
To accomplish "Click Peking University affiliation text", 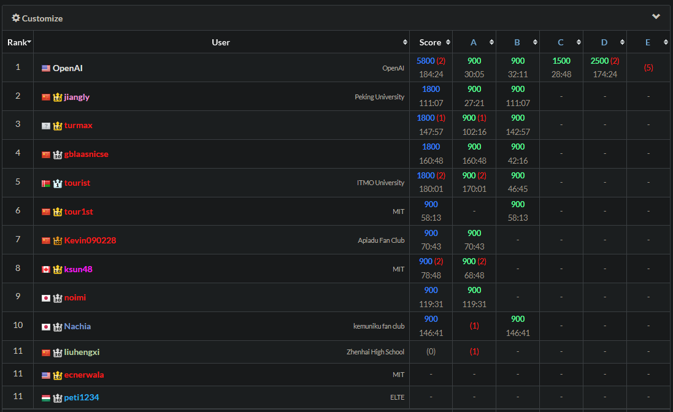I will pyautogui.click(x=379, y=97).
